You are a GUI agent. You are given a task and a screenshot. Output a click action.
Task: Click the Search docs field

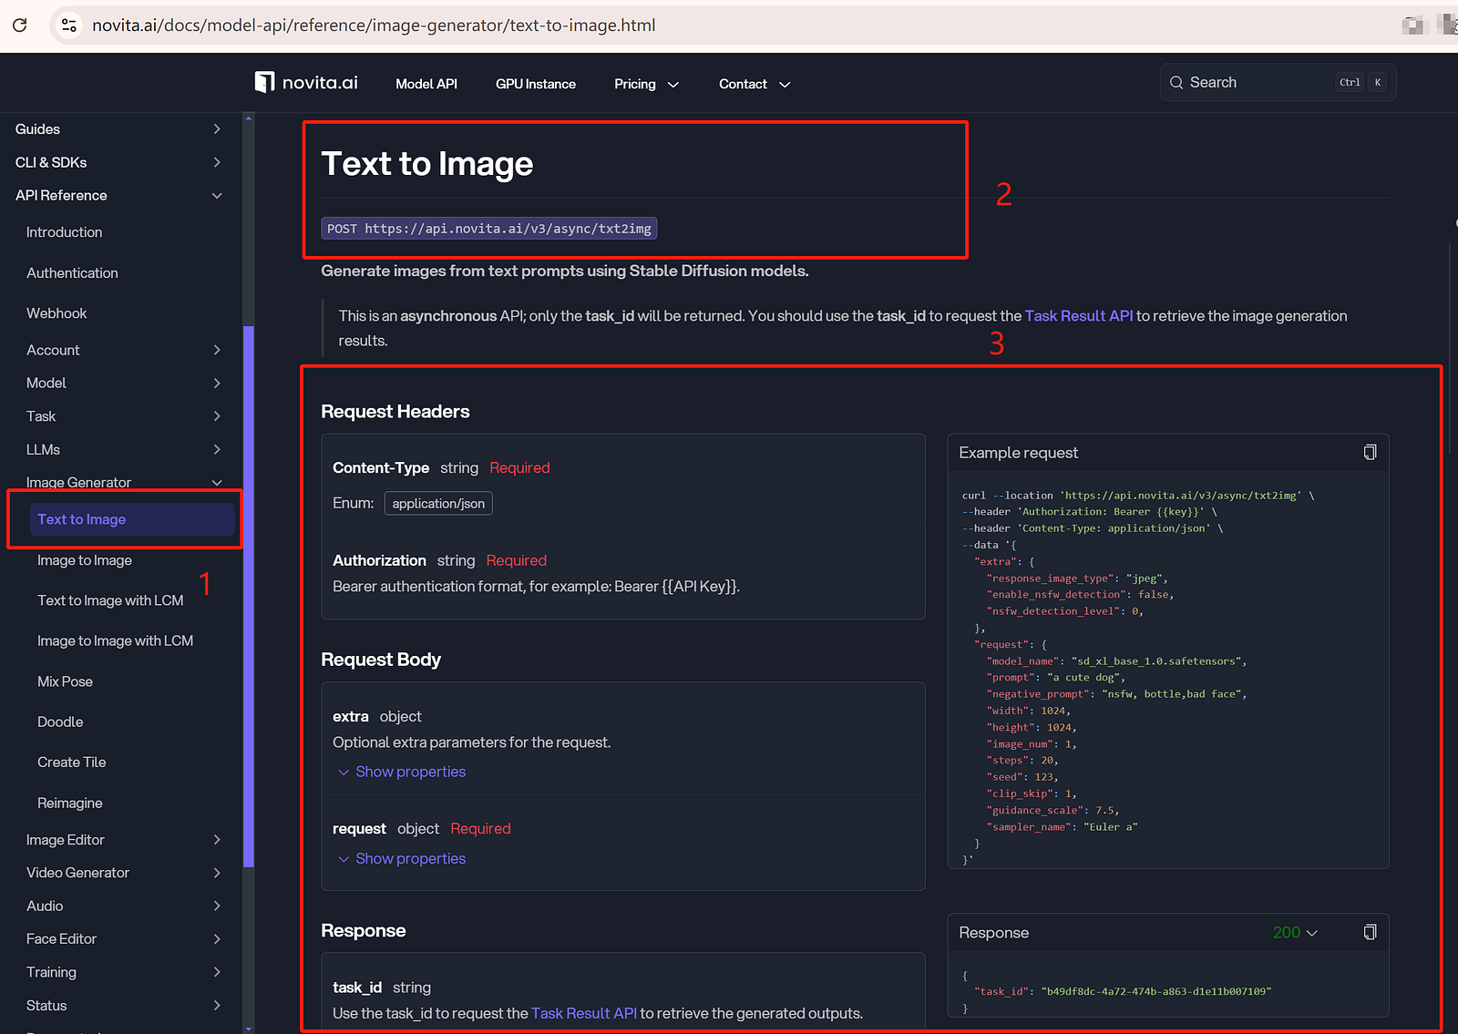coord(1278,83)
